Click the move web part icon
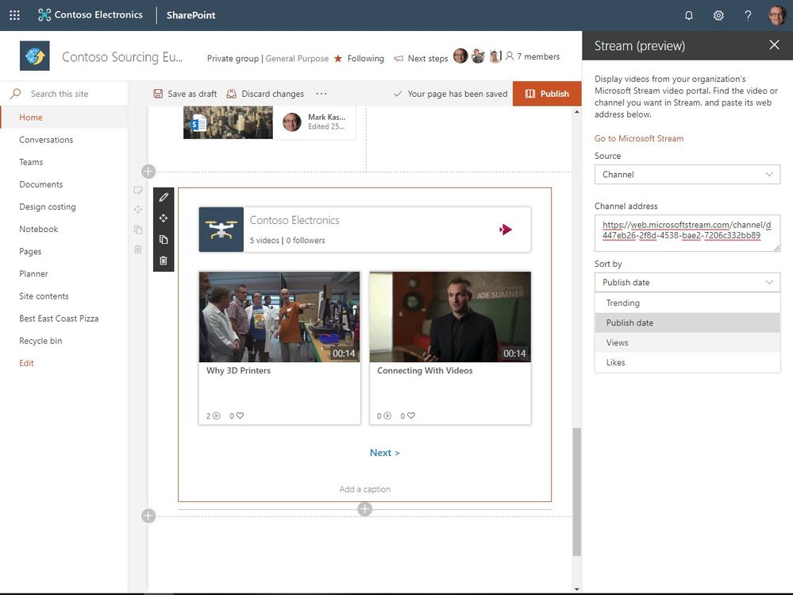The width and height of the screenshot is (793, 595). click(164, 218)
